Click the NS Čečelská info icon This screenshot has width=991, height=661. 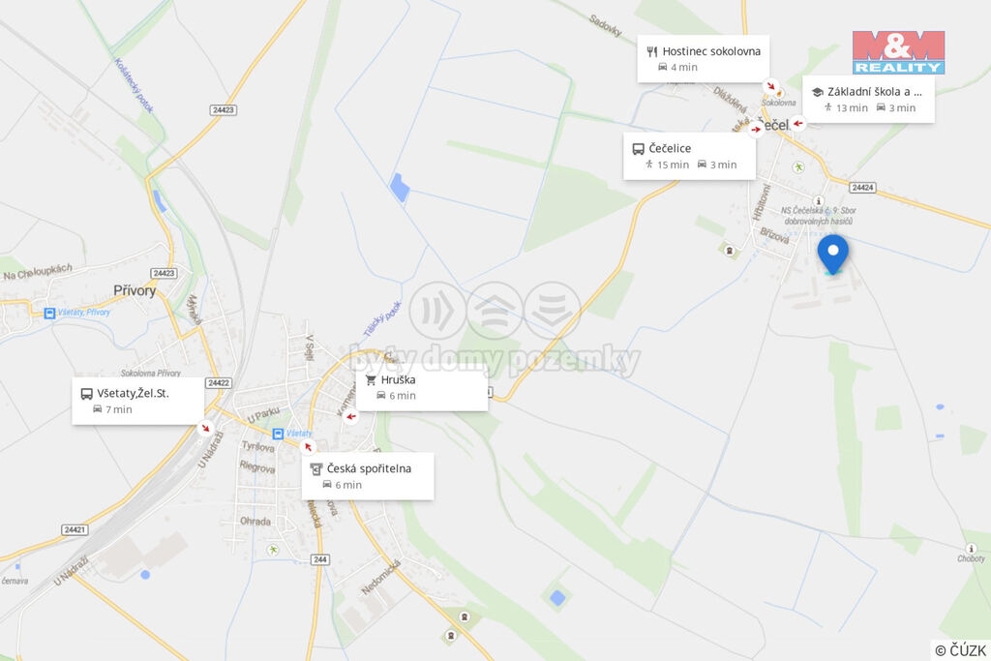click(818, 201)
